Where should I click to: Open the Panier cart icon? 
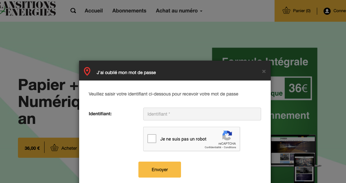(x=286, y=11)
